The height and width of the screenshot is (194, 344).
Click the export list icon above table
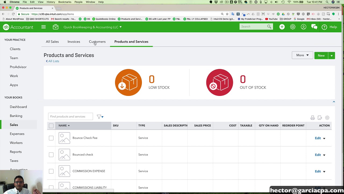click(x=320, y=118)
